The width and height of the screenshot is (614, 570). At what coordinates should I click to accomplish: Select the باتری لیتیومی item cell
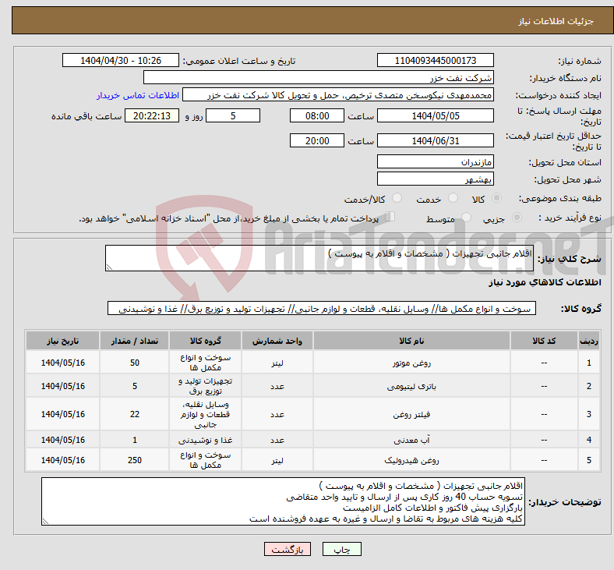[x=411, y=386]
